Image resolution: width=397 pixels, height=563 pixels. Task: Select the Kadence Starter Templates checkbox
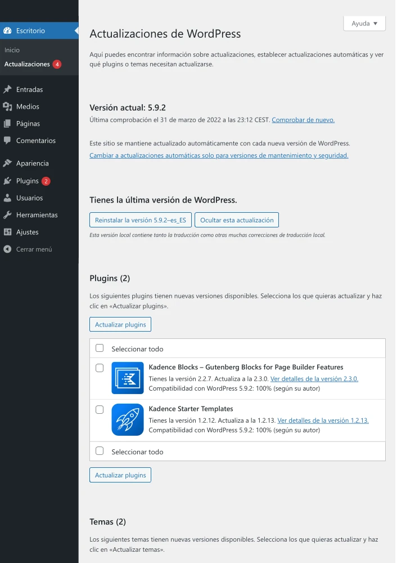click(x=100, y=409)
